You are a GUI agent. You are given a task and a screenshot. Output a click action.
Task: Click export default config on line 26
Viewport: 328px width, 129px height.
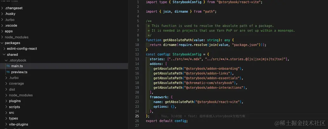(167, 121)
